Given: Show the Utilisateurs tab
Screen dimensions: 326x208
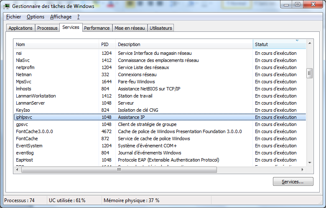Looking at the screenshot, I should pos(160,28).
